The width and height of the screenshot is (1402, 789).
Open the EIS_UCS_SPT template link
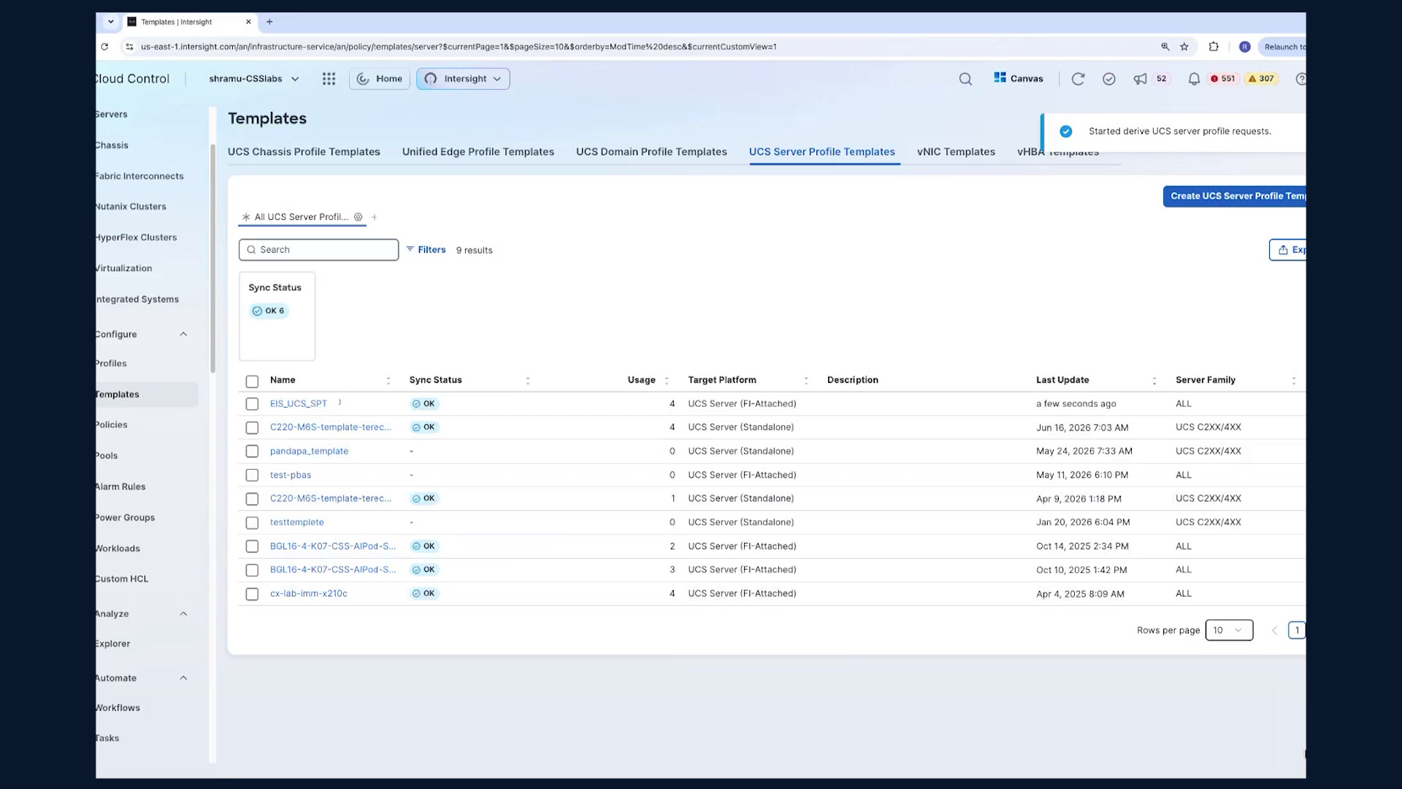(299, 403)
